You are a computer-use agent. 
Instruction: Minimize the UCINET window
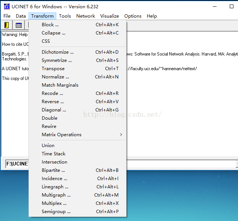215,6
